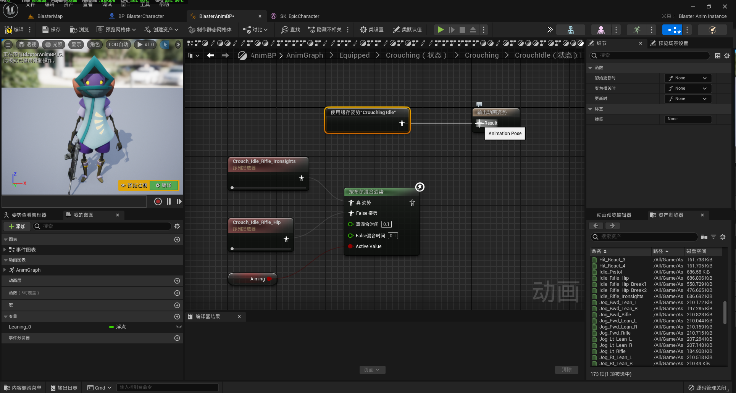Image resolution: width=736 pixels, height=393 pixels.
Task: Click the Stop simulation button
Action: [x=462, y=29]
